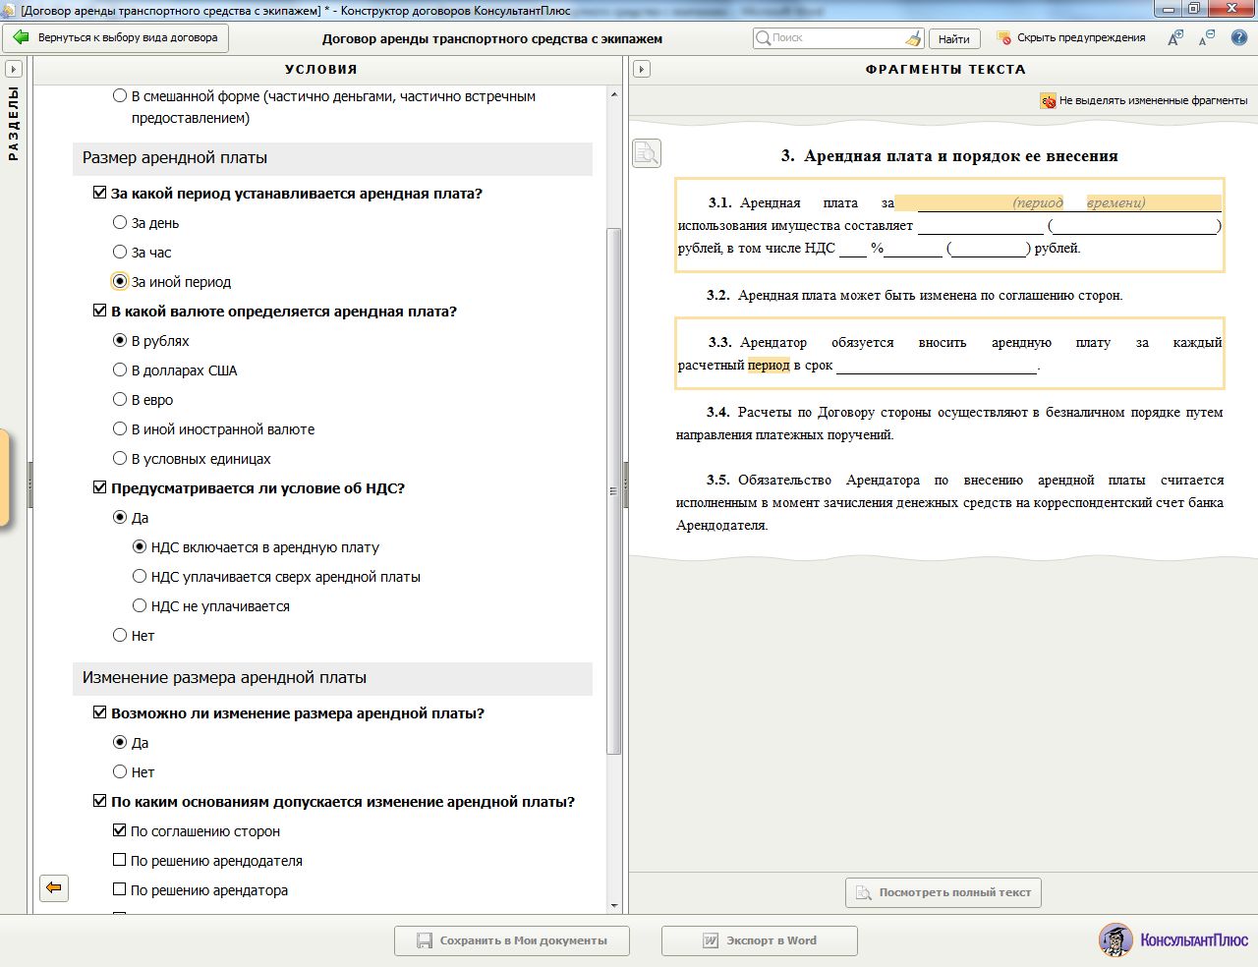
Task: Expand the Разделы sidebar panel
Action: [14, 69]
